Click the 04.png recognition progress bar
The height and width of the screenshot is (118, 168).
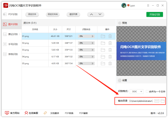tap(86, 57)
